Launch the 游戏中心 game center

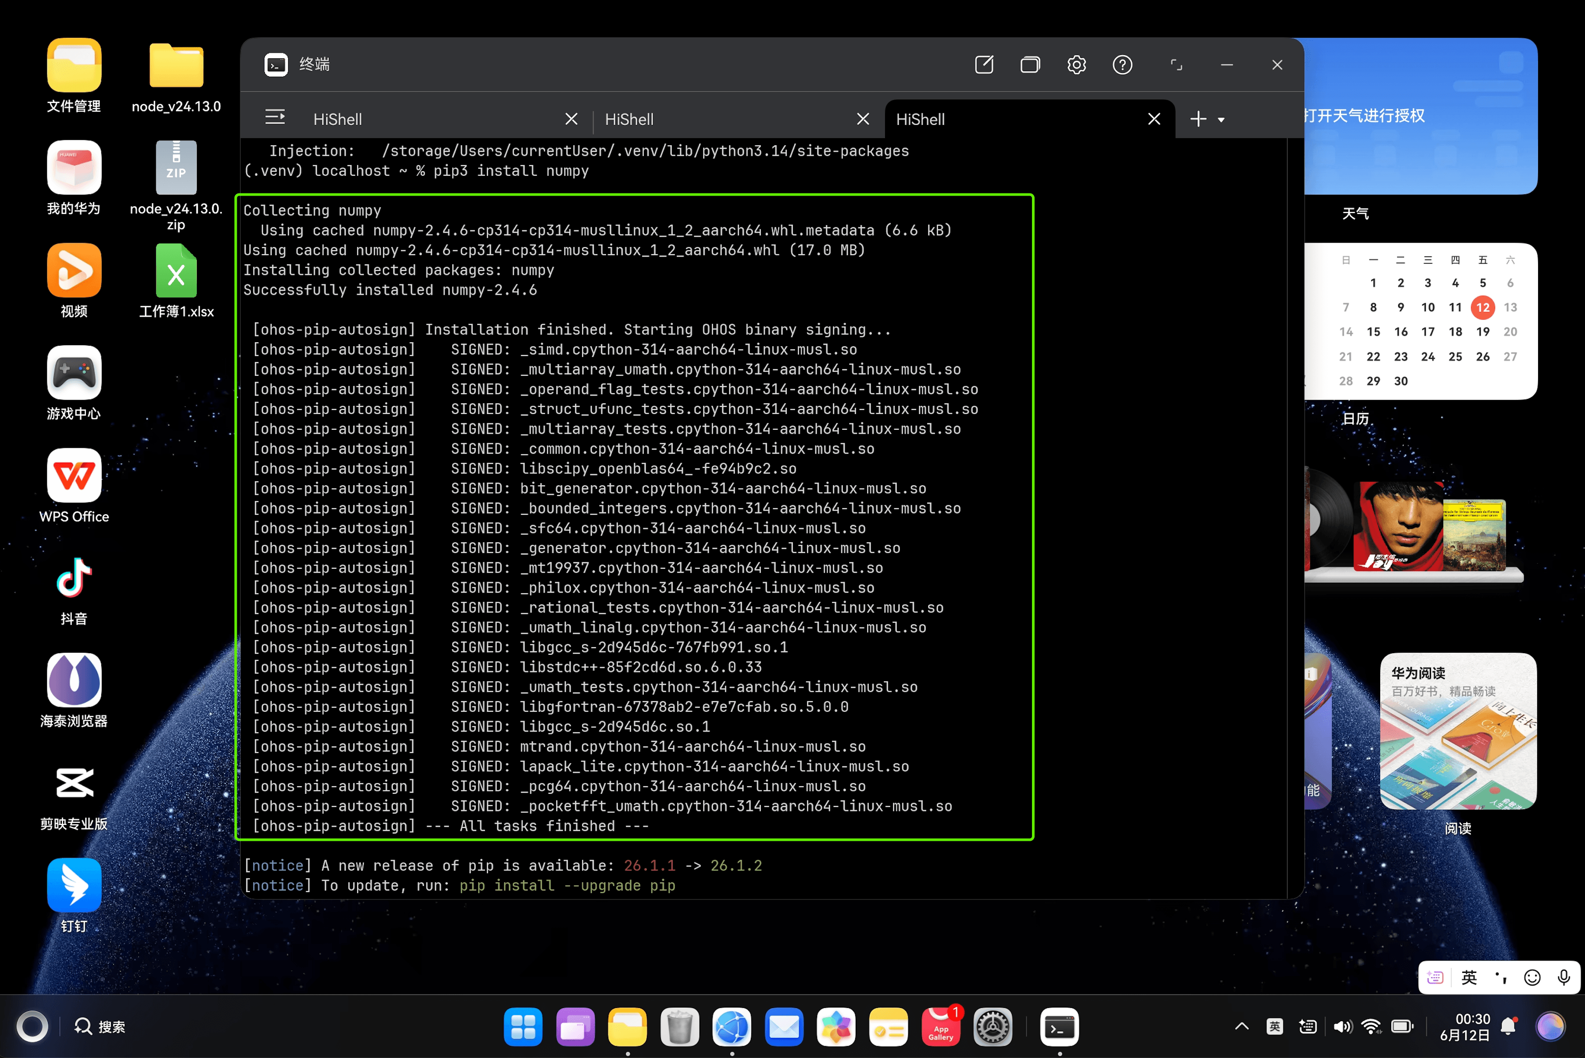pos(74,372)
